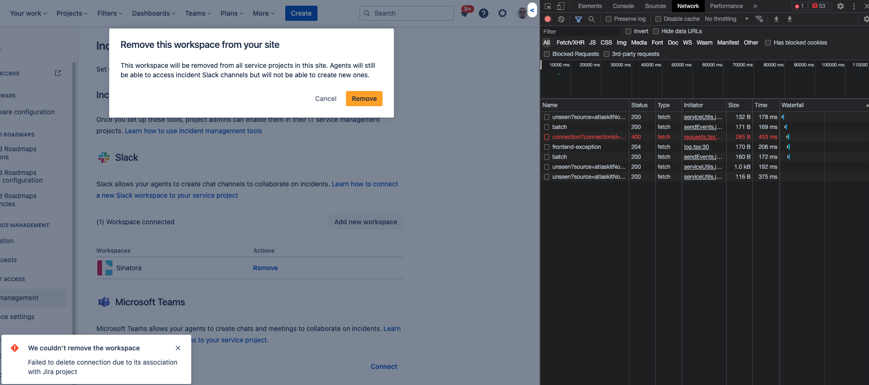
Task: Click the Connect link for Microsoft Teams
Action: pos(384,367)
